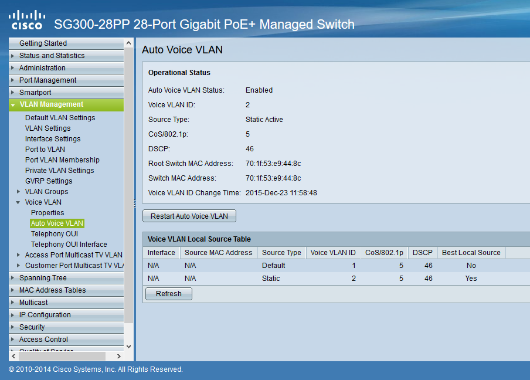Click the Cisco logo

[x=27, y=20]
